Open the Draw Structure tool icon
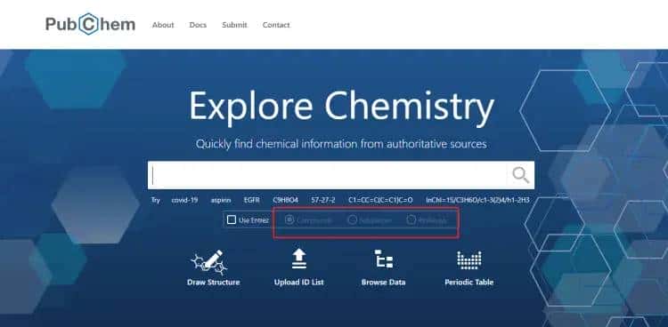 [209, 262]
